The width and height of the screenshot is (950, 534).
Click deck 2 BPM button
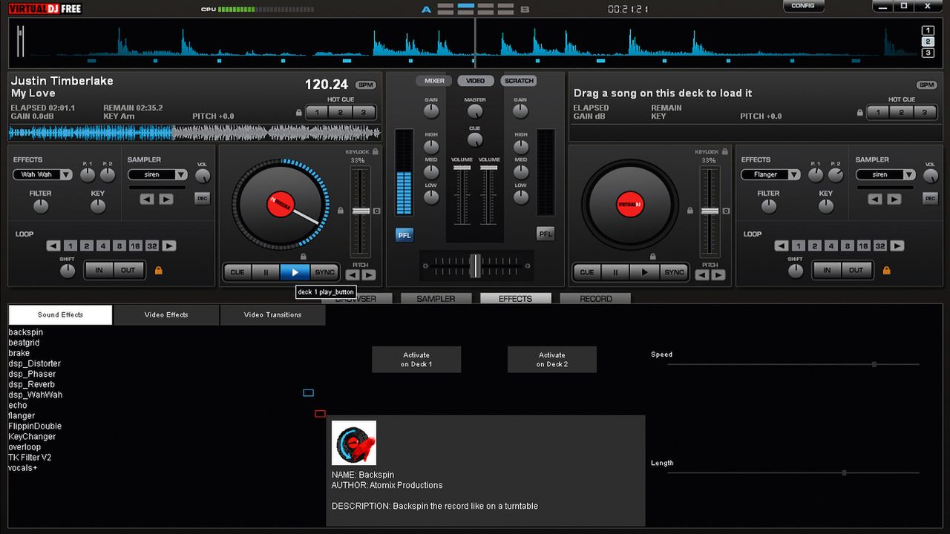pos(926,85)
